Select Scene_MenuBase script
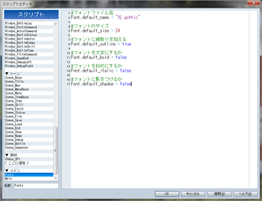Image resolution: width=262 pixels, height=201 pixels. coord(29,89)
